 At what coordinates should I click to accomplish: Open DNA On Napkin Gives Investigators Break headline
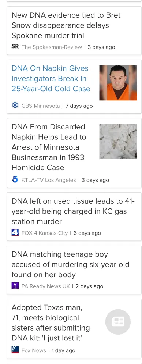pyautogui.click(x=51, y=78)
